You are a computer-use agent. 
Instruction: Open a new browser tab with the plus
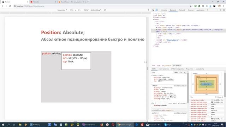pos(88,2)
